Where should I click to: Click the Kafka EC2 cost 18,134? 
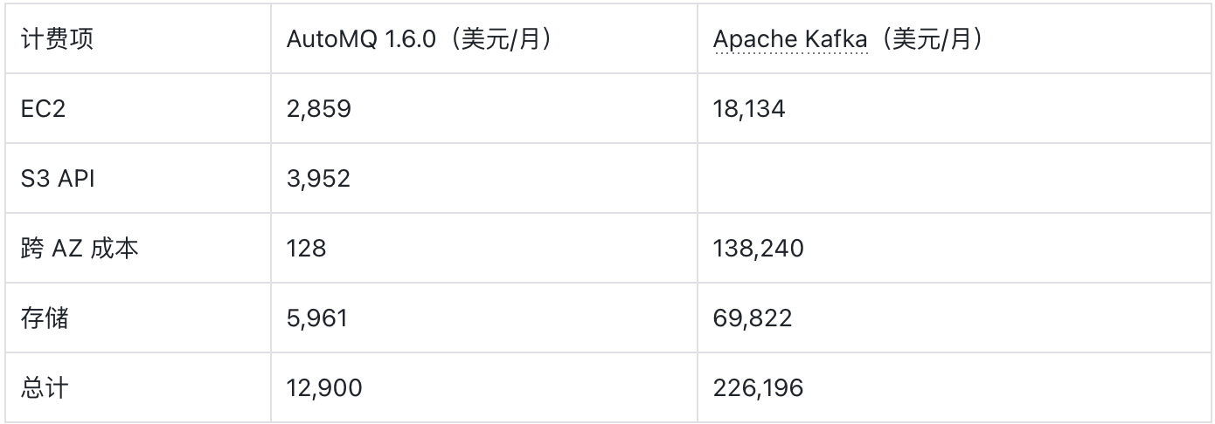point(749,109)
